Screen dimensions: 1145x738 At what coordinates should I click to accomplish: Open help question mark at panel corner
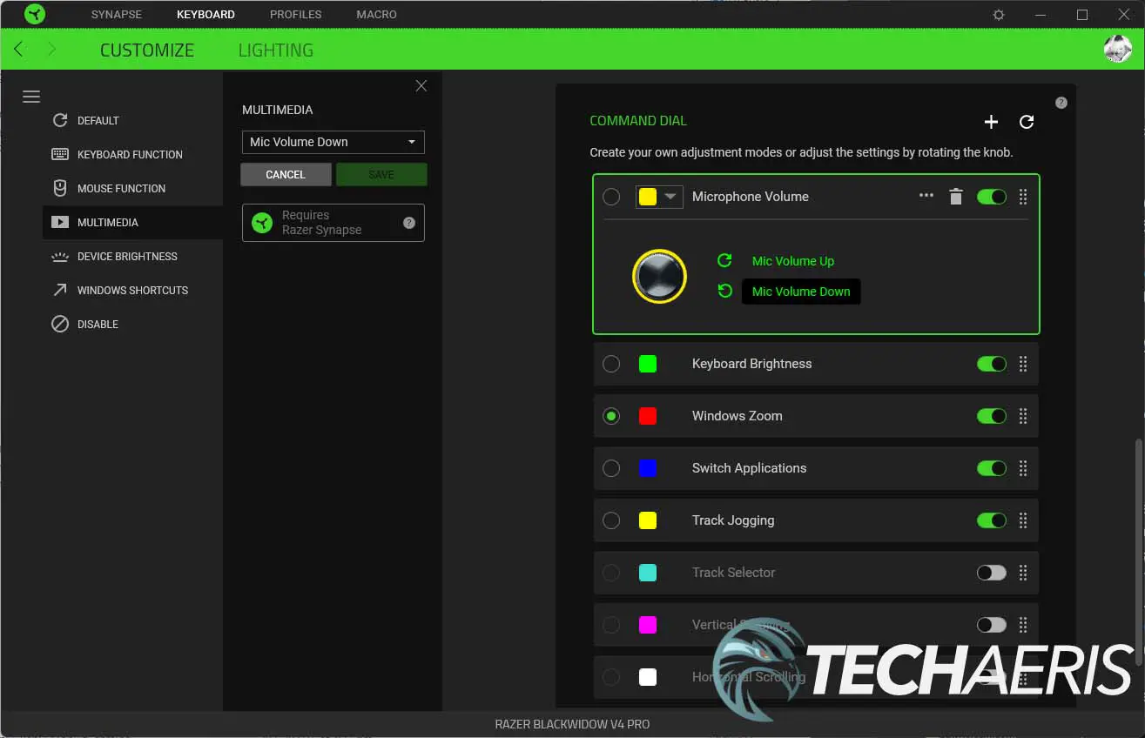point(1061,103)
